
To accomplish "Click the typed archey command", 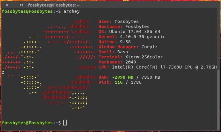I will pos(71,11).
